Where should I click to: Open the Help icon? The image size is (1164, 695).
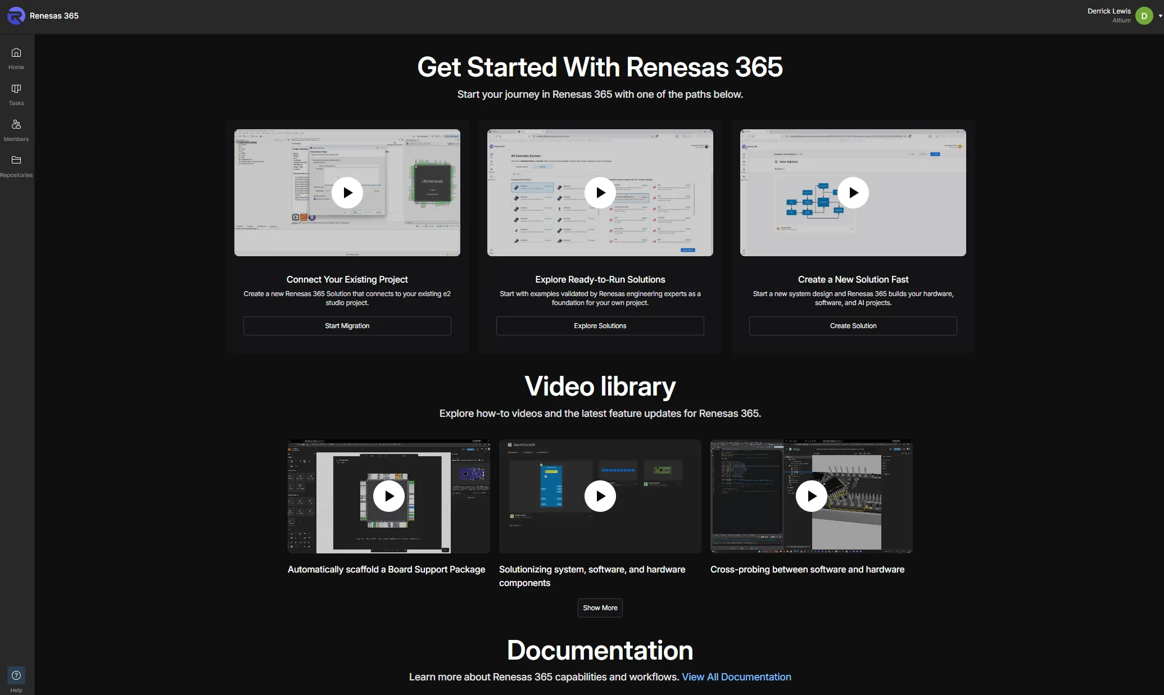(x=16, y=675)
